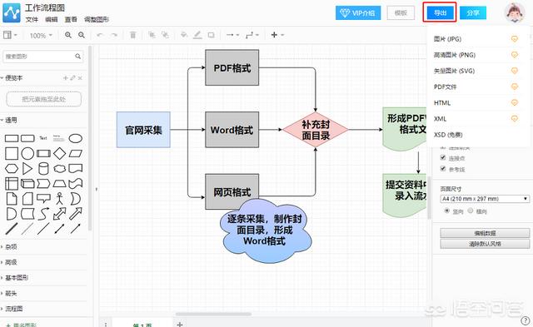Toggle the 参考线 checkbox
This screenshot has width=533, height=327.
coord(442,168)
